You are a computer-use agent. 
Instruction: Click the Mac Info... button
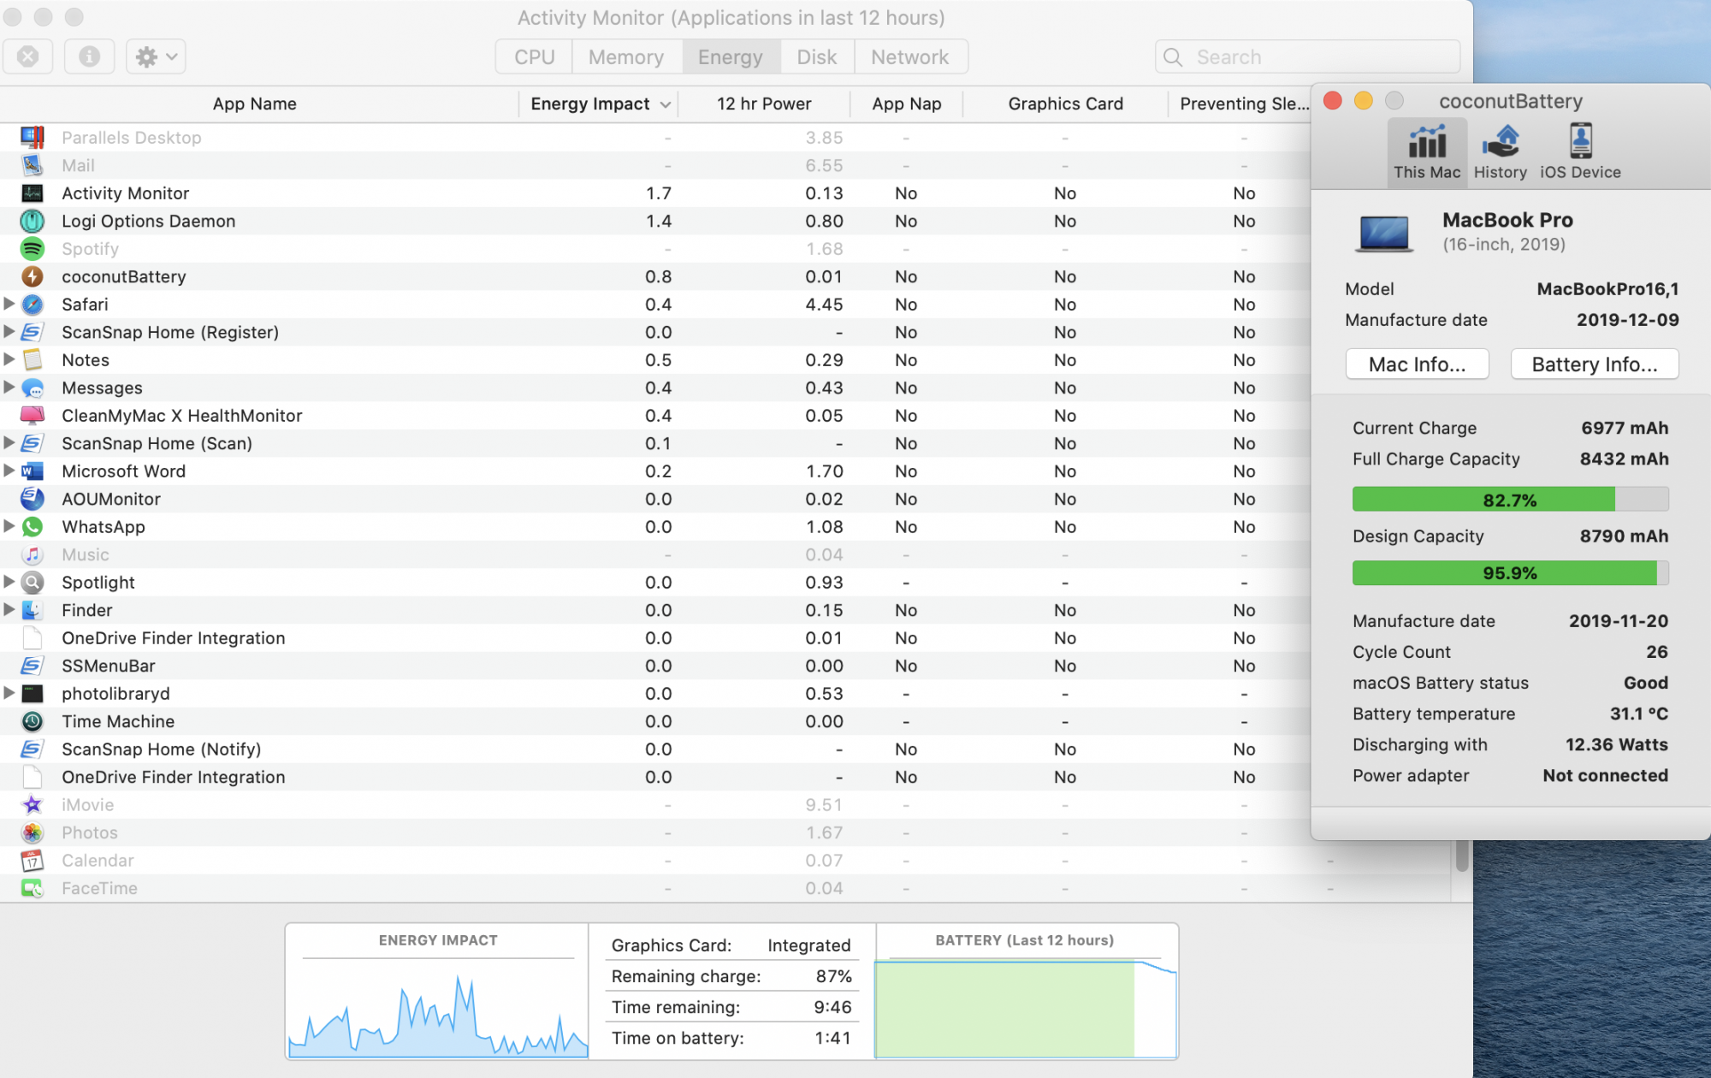[x=1417, y=364]
